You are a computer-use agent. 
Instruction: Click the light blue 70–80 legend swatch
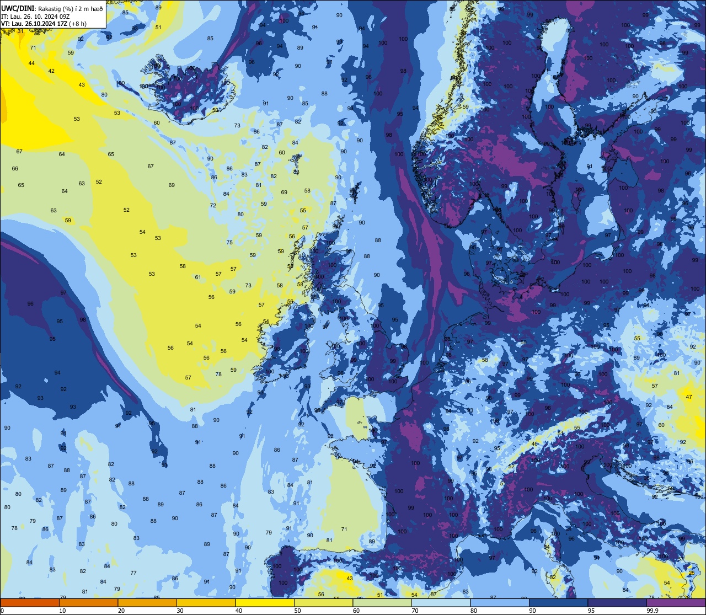(441, 602)
